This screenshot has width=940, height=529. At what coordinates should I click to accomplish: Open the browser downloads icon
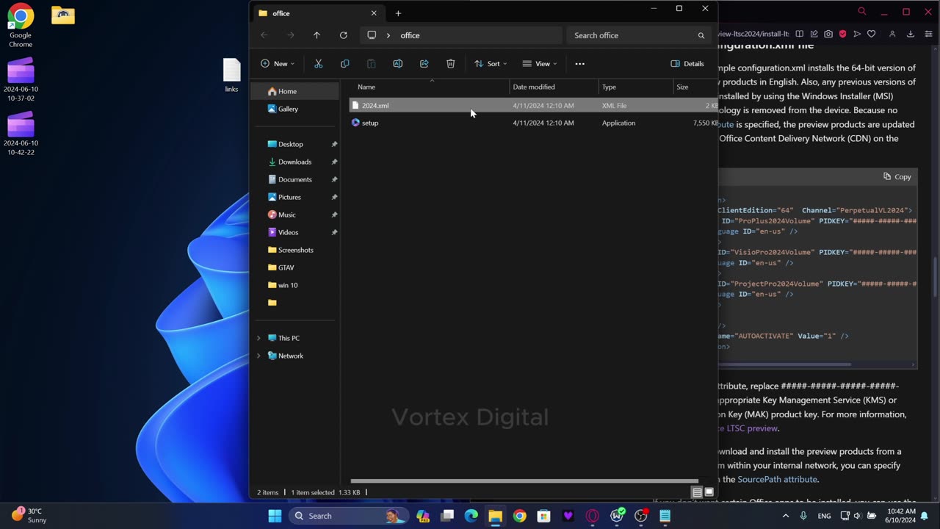coord(910,34)
